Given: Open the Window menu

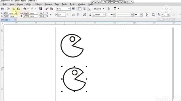Looking at the screenshot, I should (81, 4).
